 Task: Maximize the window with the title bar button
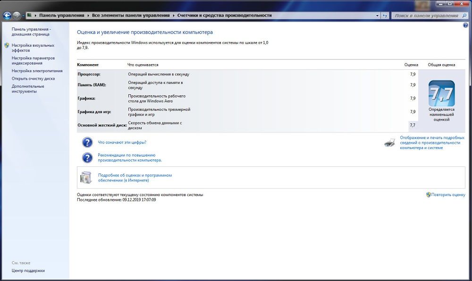point(450,4)
